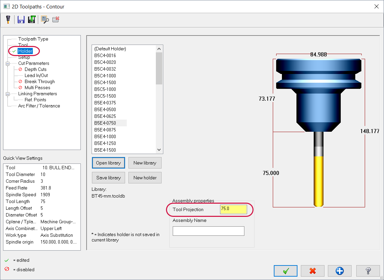Viewport: 384px width, 280px height.
Task: Select holder B5C5-1500
Action: coord(105,96)
